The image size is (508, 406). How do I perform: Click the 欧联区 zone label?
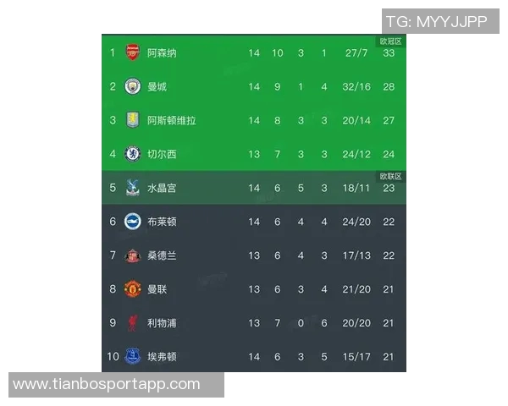390,176
